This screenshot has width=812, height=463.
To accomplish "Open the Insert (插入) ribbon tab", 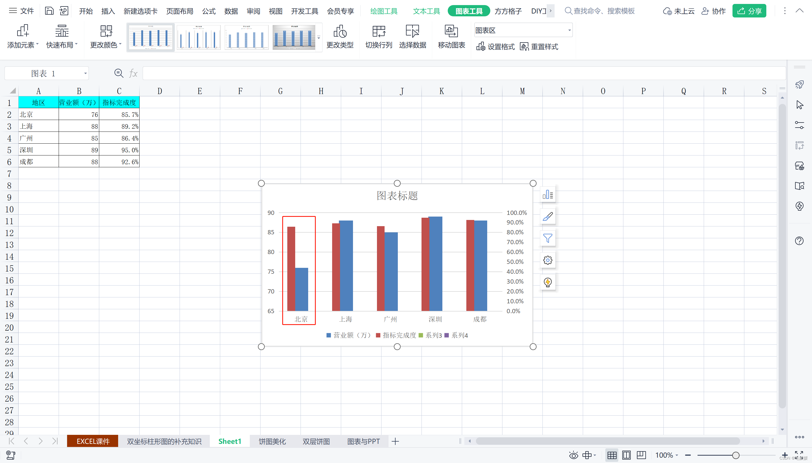I will pos(108,11).
